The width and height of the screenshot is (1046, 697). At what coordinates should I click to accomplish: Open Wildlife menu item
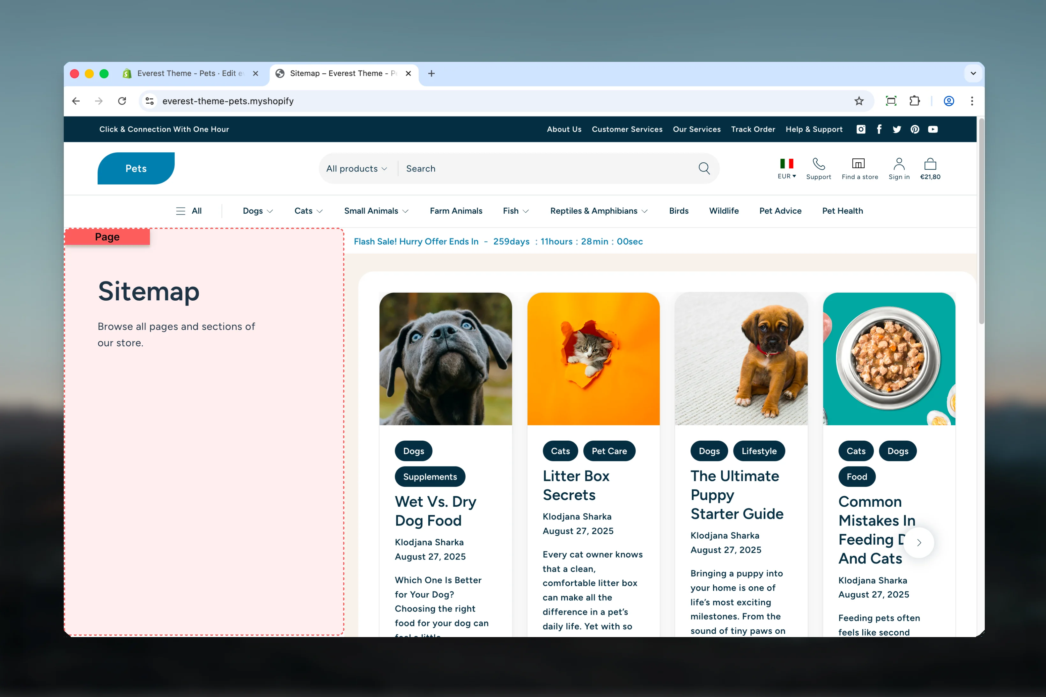[724, 211]
